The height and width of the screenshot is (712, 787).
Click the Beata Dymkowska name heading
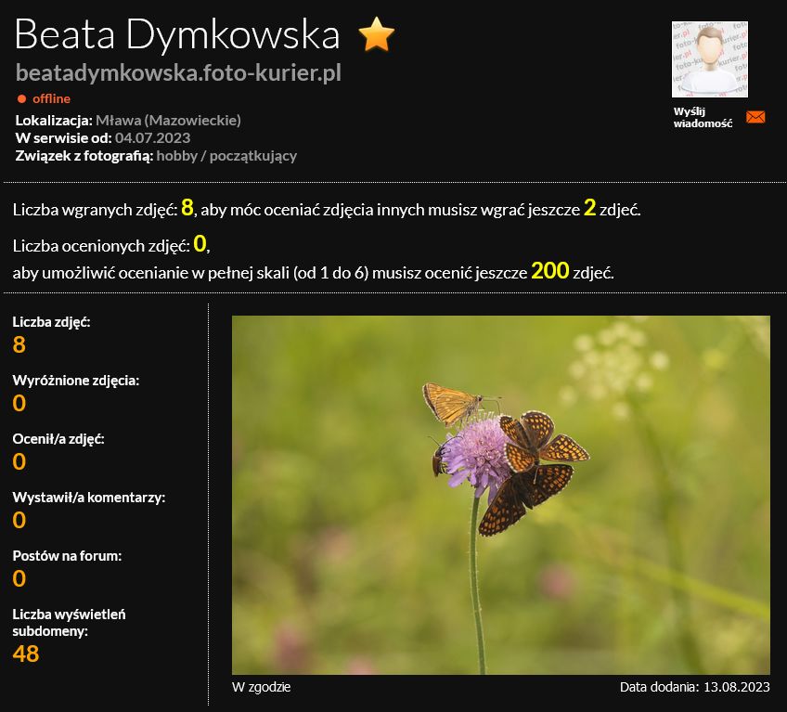pyautogui.click(x=177, y=34)
